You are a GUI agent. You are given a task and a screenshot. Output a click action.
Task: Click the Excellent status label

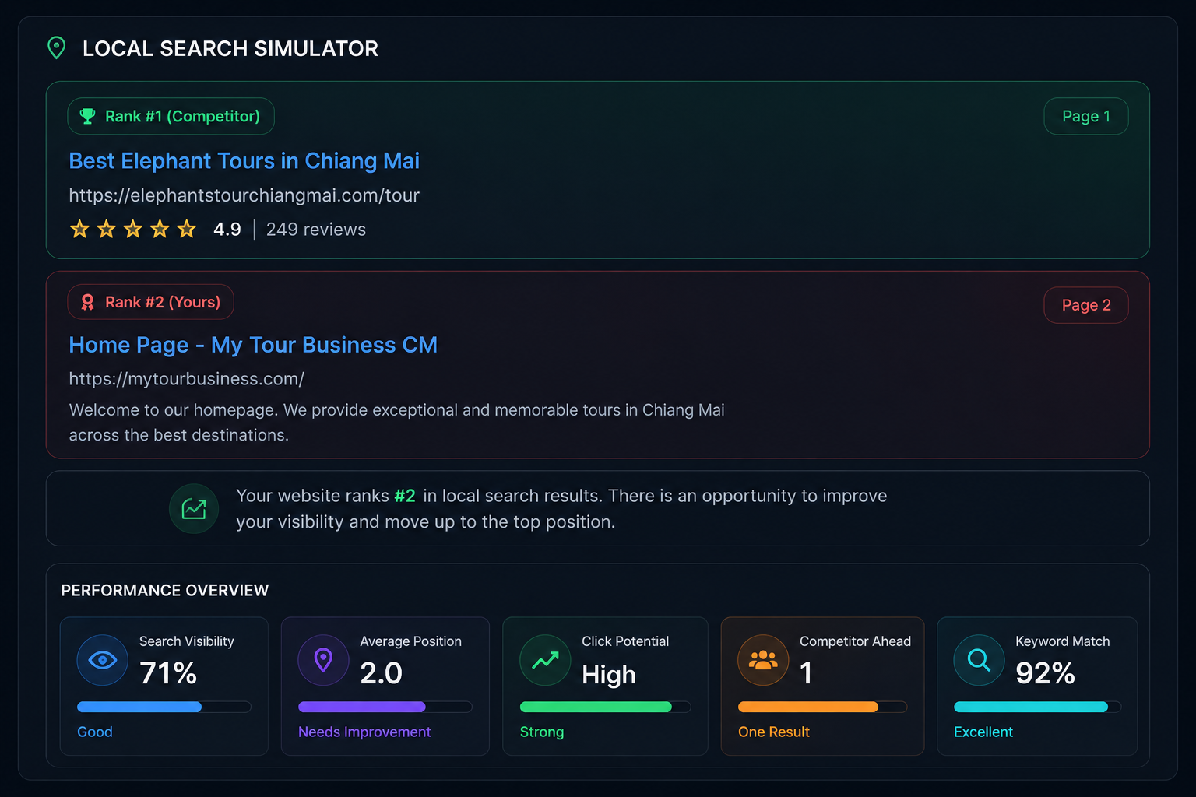click(983, 732)
